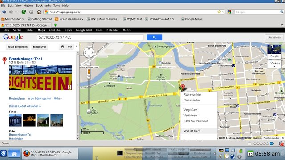Pan map left with pan control arrow
Screen dimensions: 285x160
tap(85, 52)
